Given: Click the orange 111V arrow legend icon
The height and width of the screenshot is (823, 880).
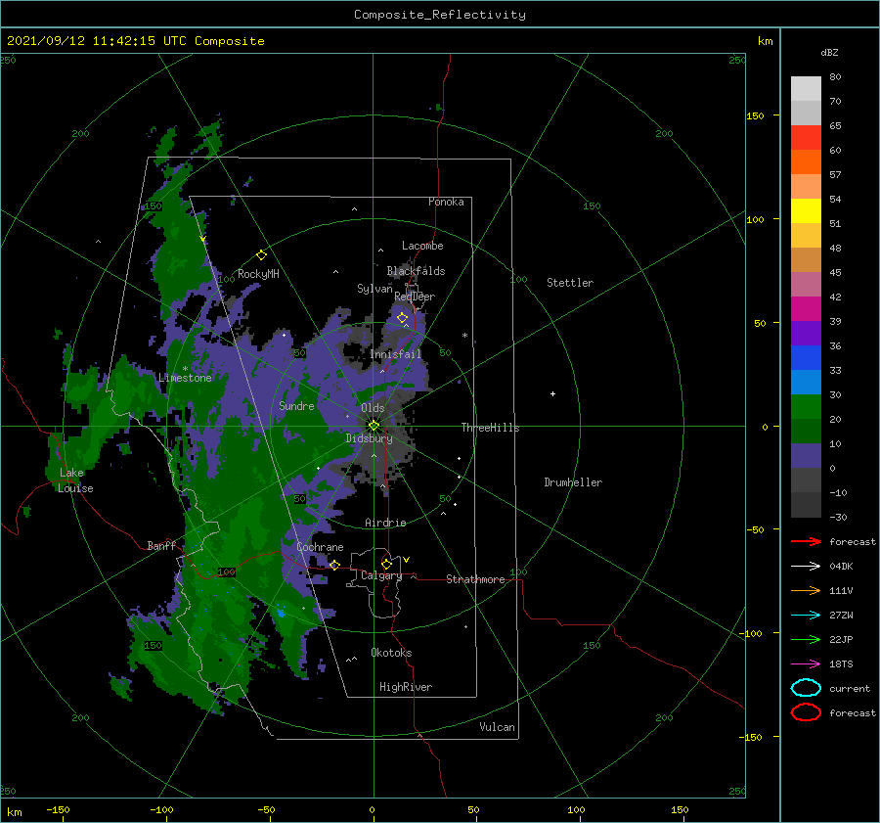Looking at the screenshot, I should pos(806,590).
